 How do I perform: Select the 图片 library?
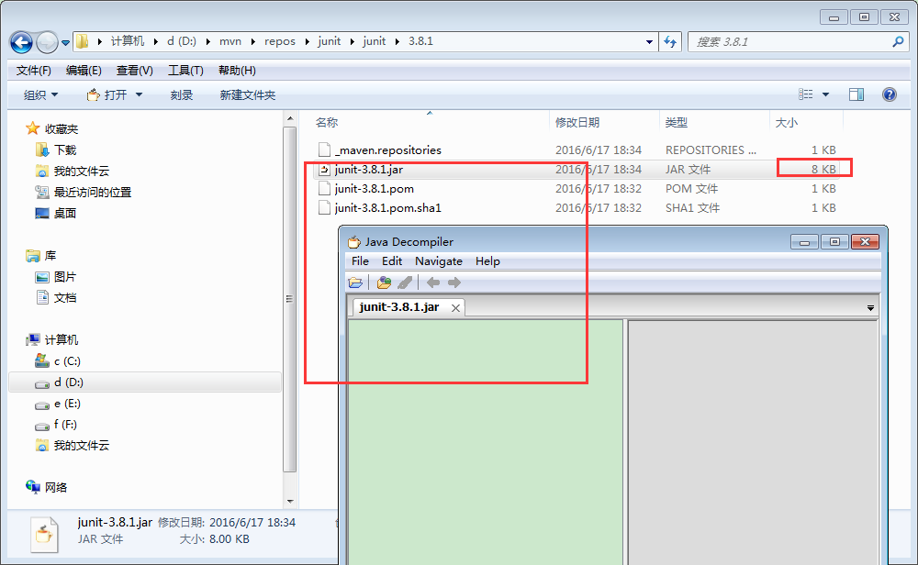(x=65, y=277)
